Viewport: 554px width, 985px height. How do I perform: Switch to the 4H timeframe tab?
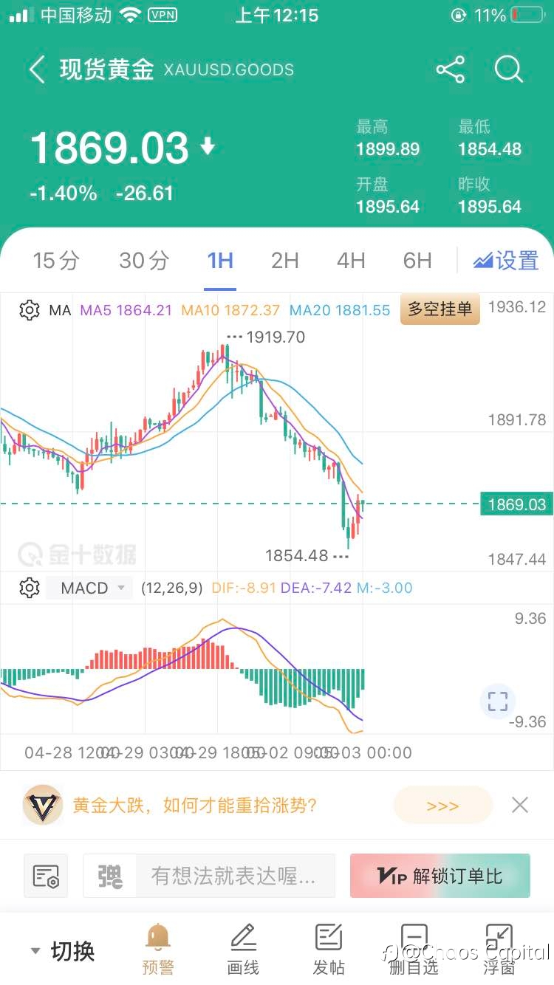(351, 260)
